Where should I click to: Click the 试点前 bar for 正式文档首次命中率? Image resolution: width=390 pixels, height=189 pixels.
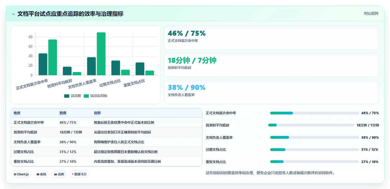coord(43,64)
